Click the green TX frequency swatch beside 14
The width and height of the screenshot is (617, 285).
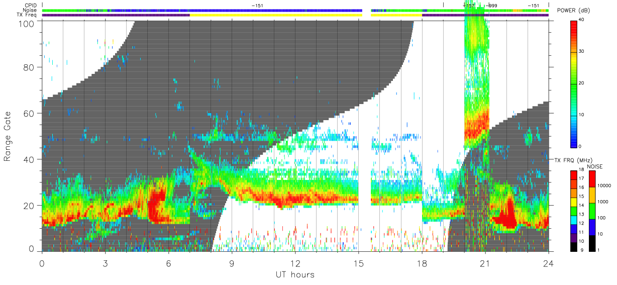tap(574, 211)
